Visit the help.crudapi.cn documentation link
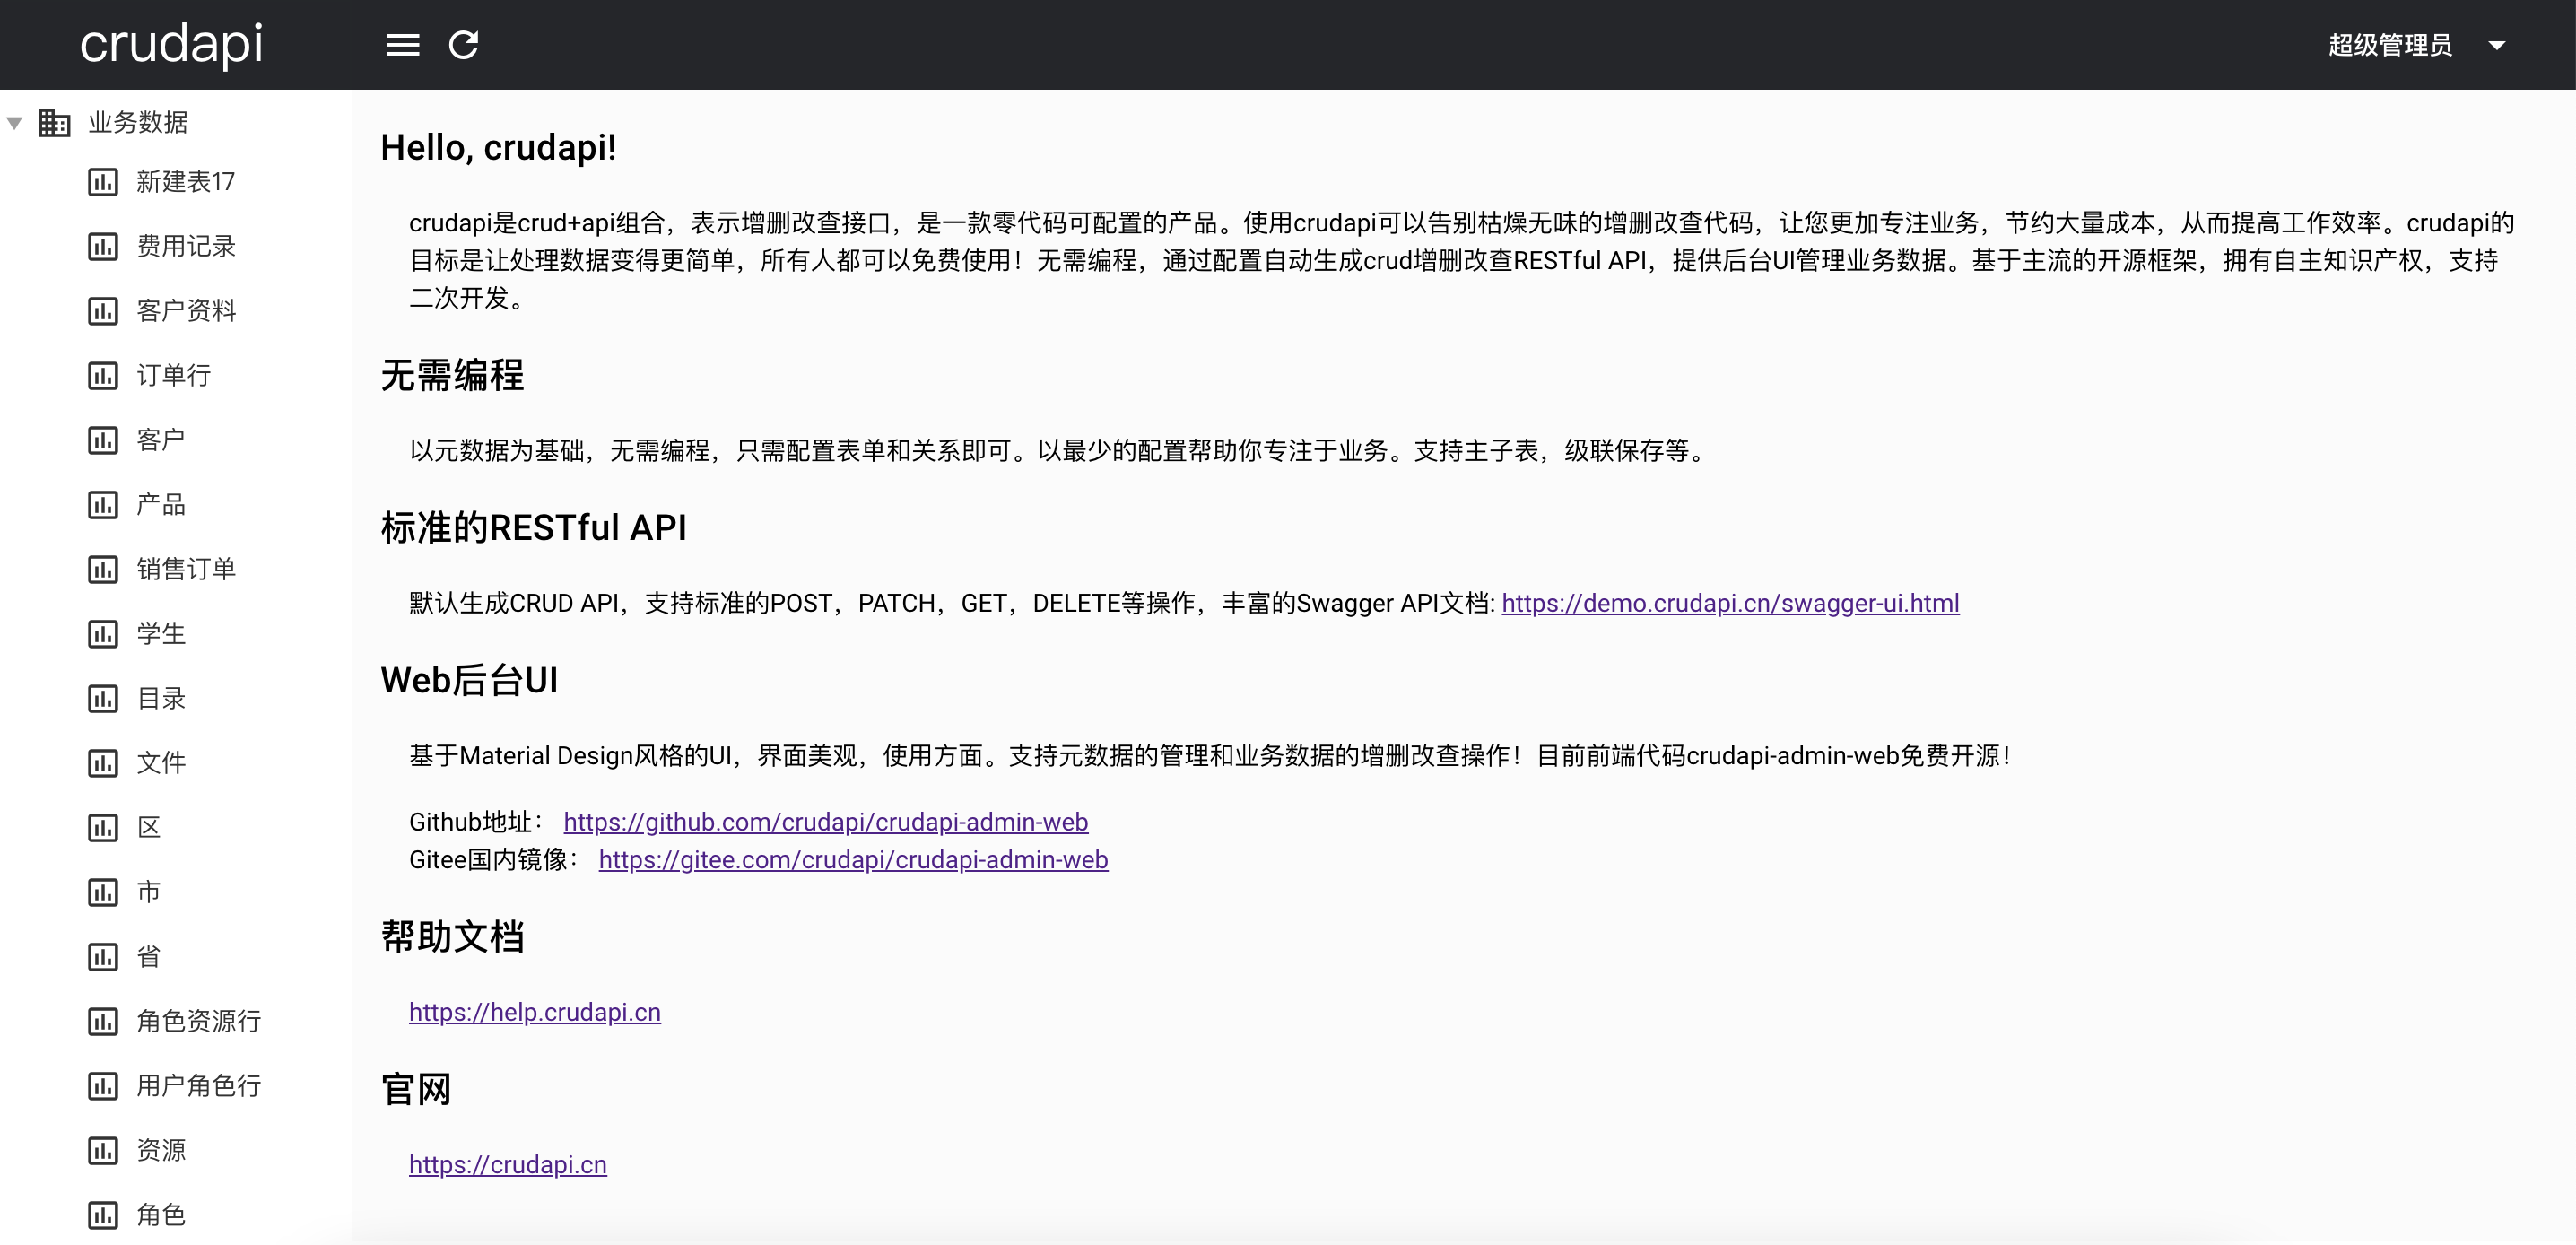The width and height of the screenshot is (2576, 1245). [x=534, y=1012]
